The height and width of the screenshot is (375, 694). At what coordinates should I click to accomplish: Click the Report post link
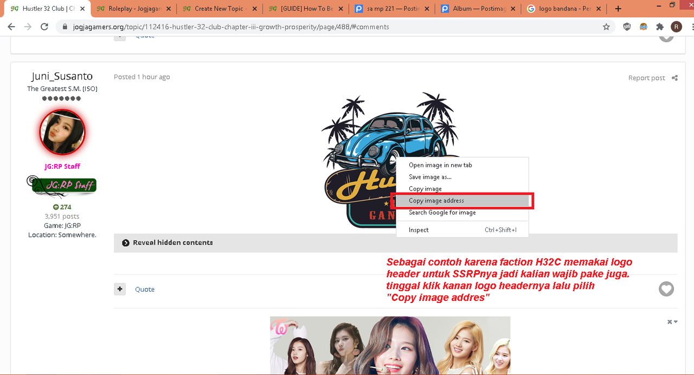click(646, 78)
